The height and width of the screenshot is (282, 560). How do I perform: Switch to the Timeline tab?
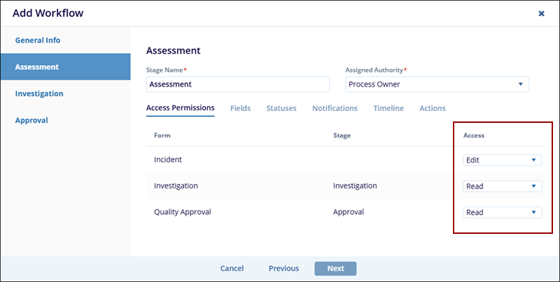[x=388, y=108]
